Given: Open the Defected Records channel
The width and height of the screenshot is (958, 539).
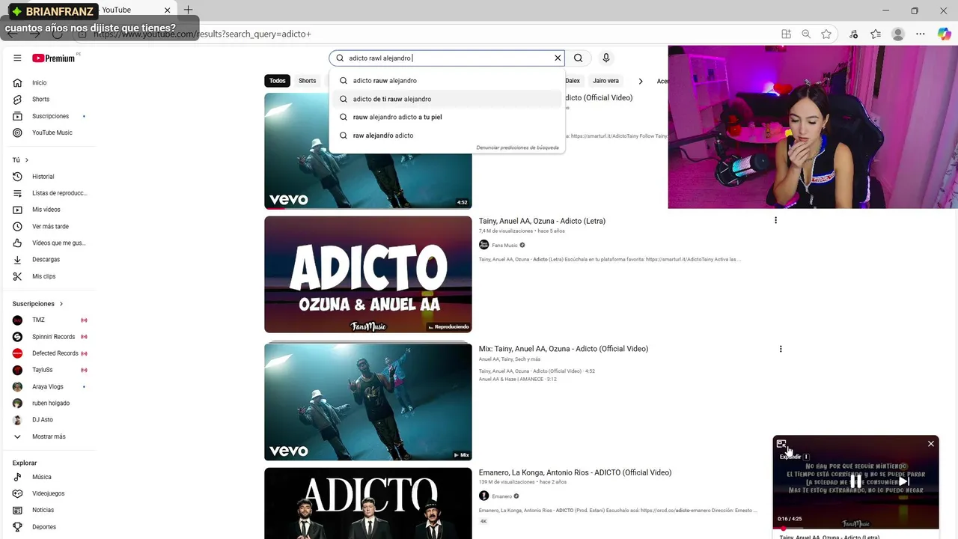Looking at the screenshot, I should click(48, 353).
